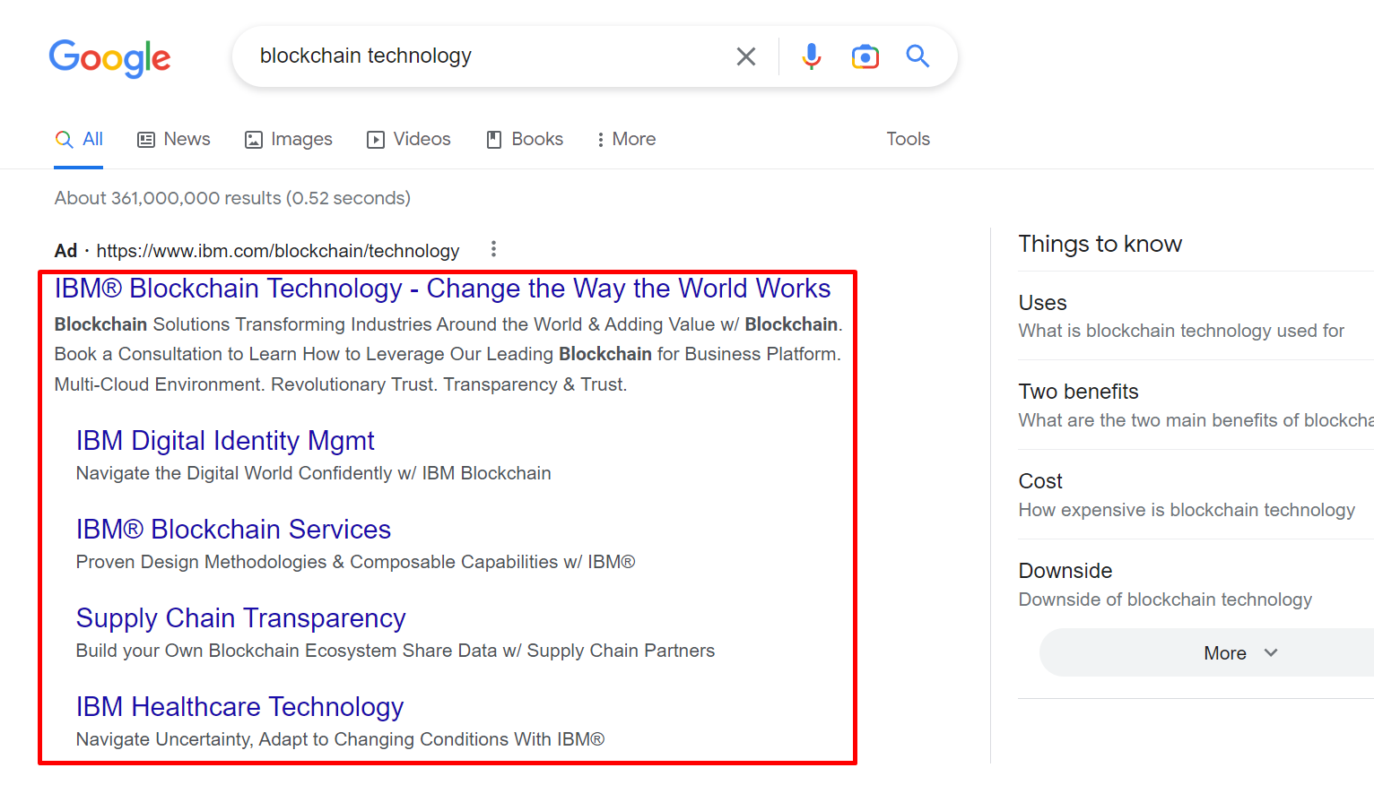This screenshot has width=1374, height=785.
Task: Click the Videos tab icon
Action: (376, 139)
